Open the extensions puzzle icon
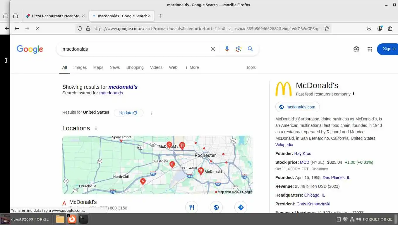 click(390, 28)
